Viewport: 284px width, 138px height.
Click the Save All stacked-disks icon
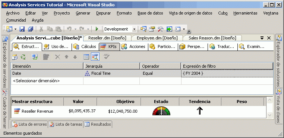coord(30,29)
